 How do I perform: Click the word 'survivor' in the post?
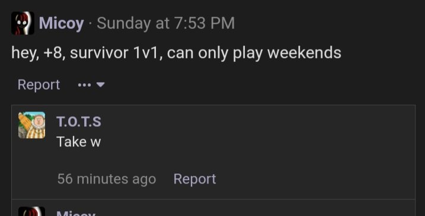click(99, 53)
